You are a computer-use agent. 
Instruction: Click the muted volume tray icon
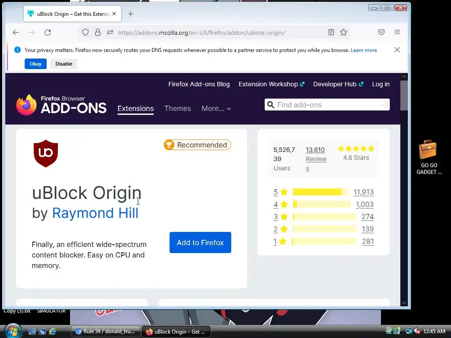coord(418,331)
